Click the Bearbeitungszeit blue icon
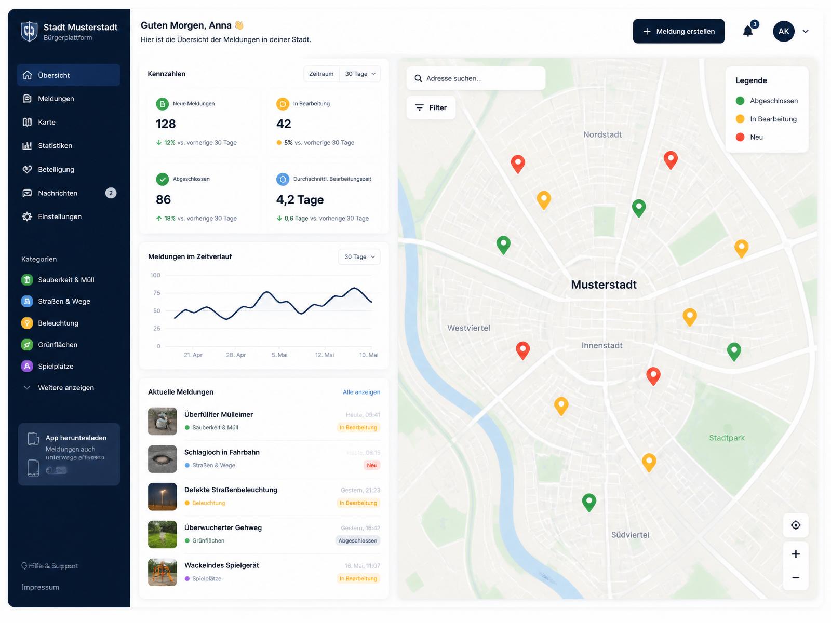Image resolution: width=831 pixels, height=623 pixels. pos(283,179)
